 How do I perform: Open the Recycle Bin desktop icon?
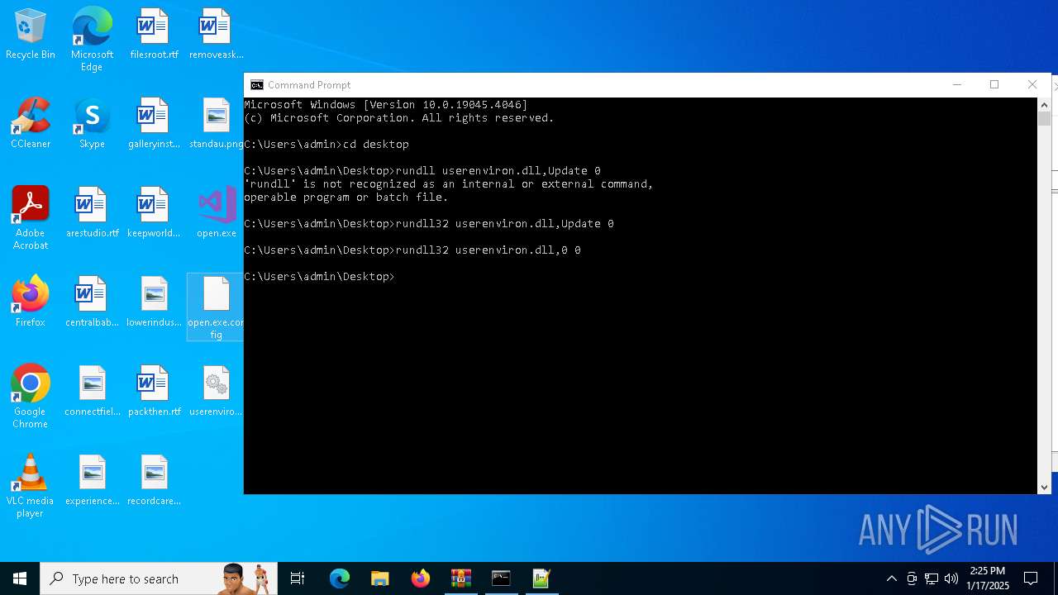click(31, 35)
